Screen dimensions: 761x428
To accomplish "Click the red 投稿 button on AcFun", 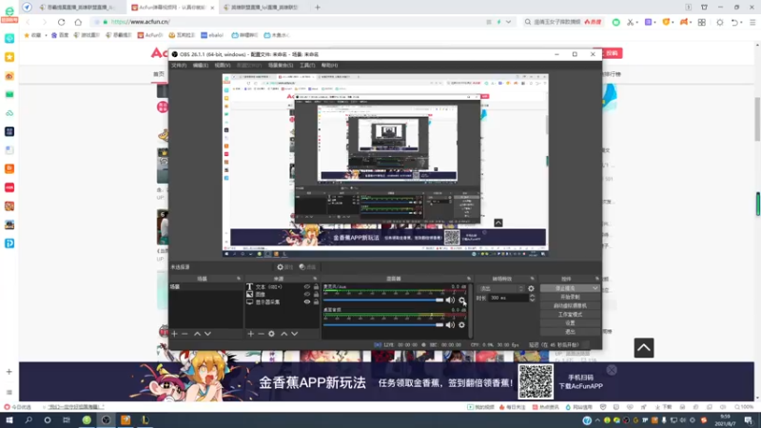I will tap(612, 53).
